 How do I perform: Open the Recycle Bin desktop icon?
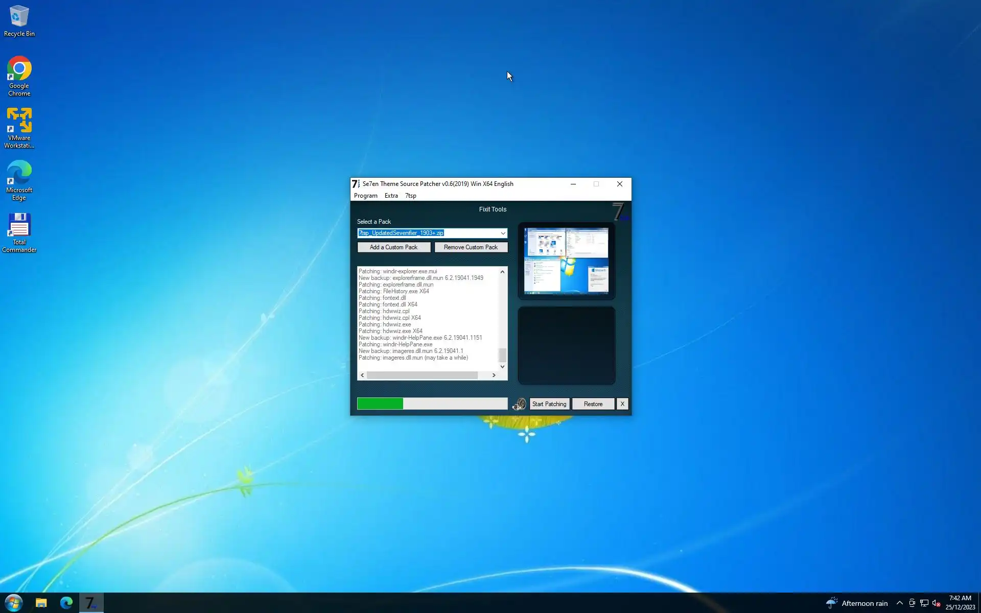point(19,20)
